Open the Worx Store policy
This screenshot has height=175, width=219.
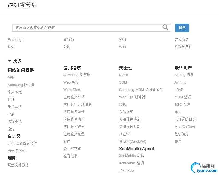pyautogui.click(x=72, y=90)
